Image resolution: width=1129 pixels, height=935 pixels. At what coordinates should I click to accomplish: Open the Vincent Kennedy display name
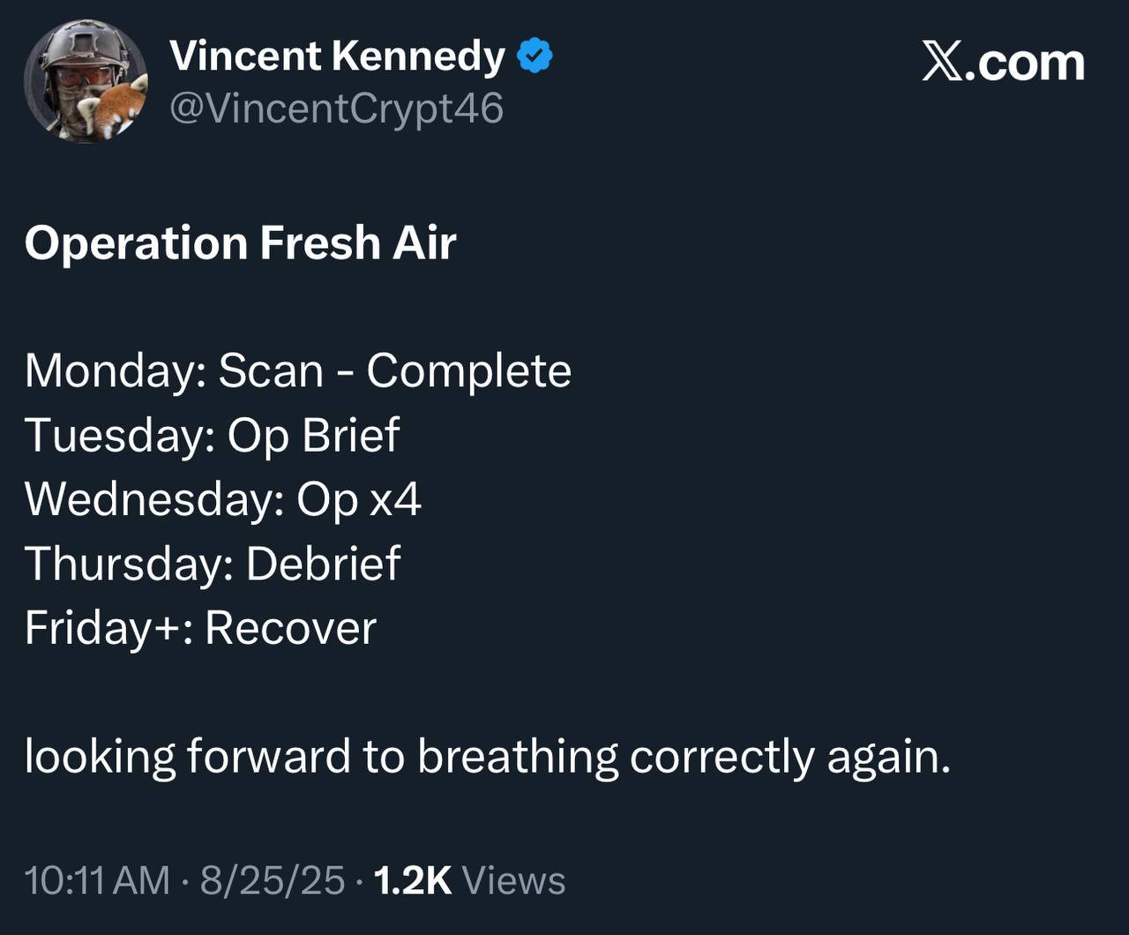(x=337, y=56)
